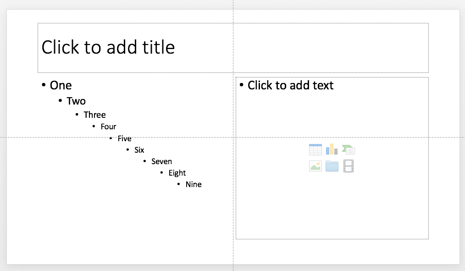Click the 'Nine' bullet text
The image size is (465, 271).
pyautogui.click(x=194, y=184)
